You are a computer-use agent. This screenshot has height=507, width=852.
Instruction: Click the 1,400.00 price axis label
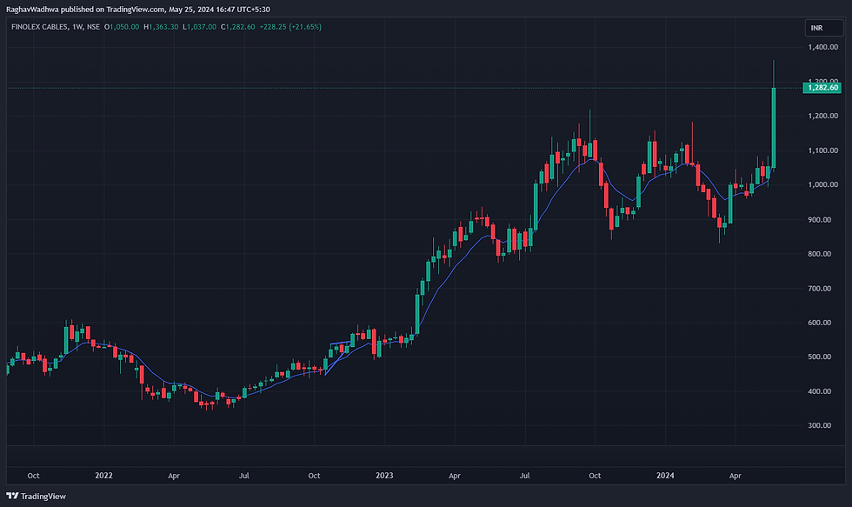pyautogui.click(x=822, y=47)
